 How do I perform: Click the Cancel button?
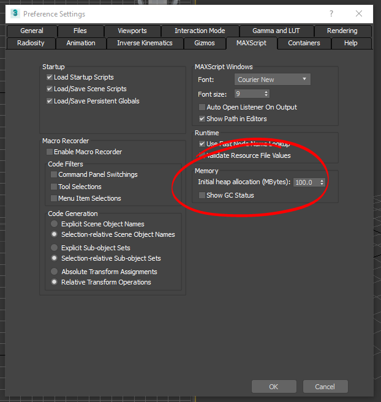tap(325, 387)
